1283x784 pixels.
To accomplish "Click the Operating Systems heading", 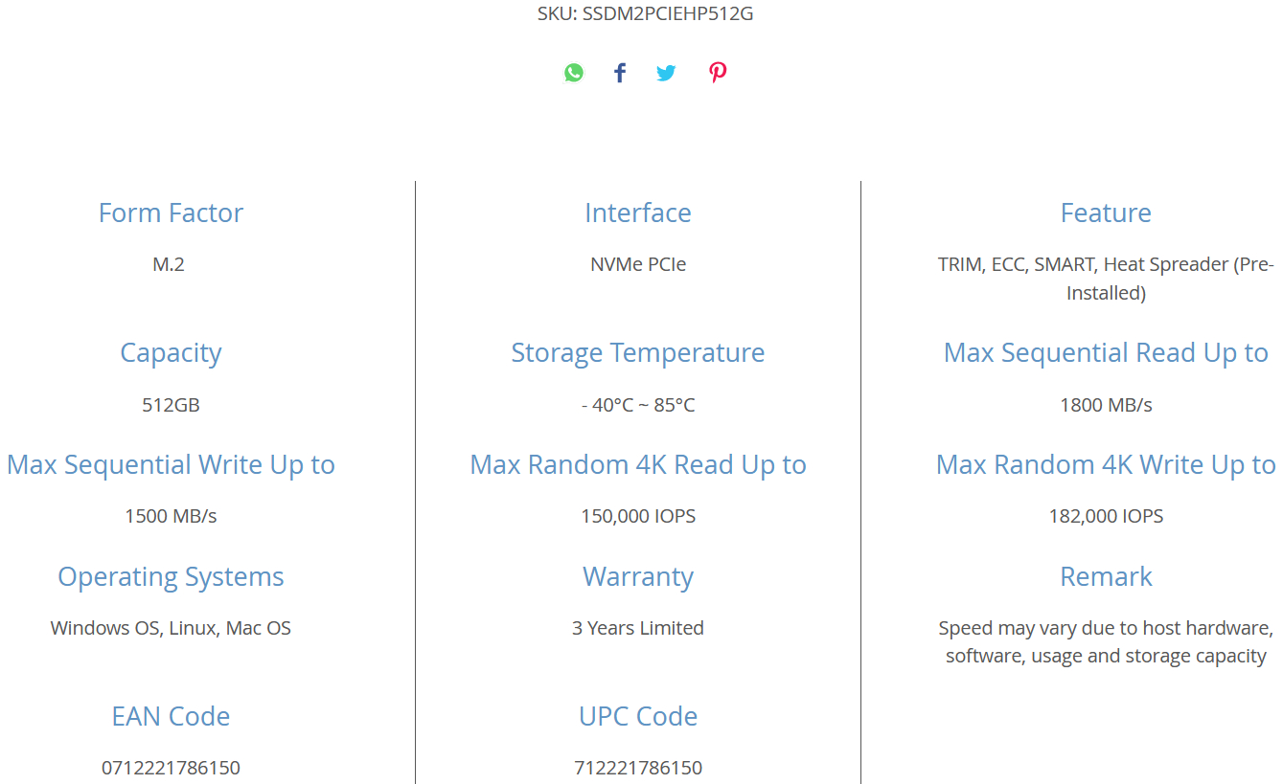I will (x=171, y=577).
